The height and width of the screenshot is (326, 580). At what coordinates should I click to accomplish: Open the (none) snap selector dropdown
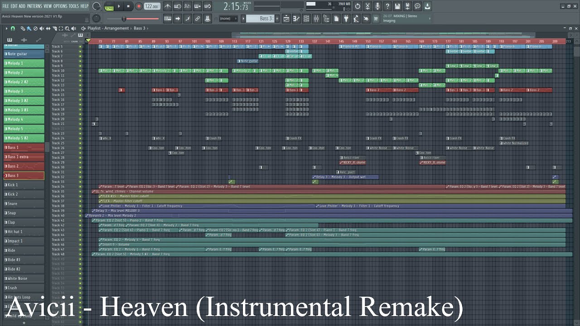229,19
